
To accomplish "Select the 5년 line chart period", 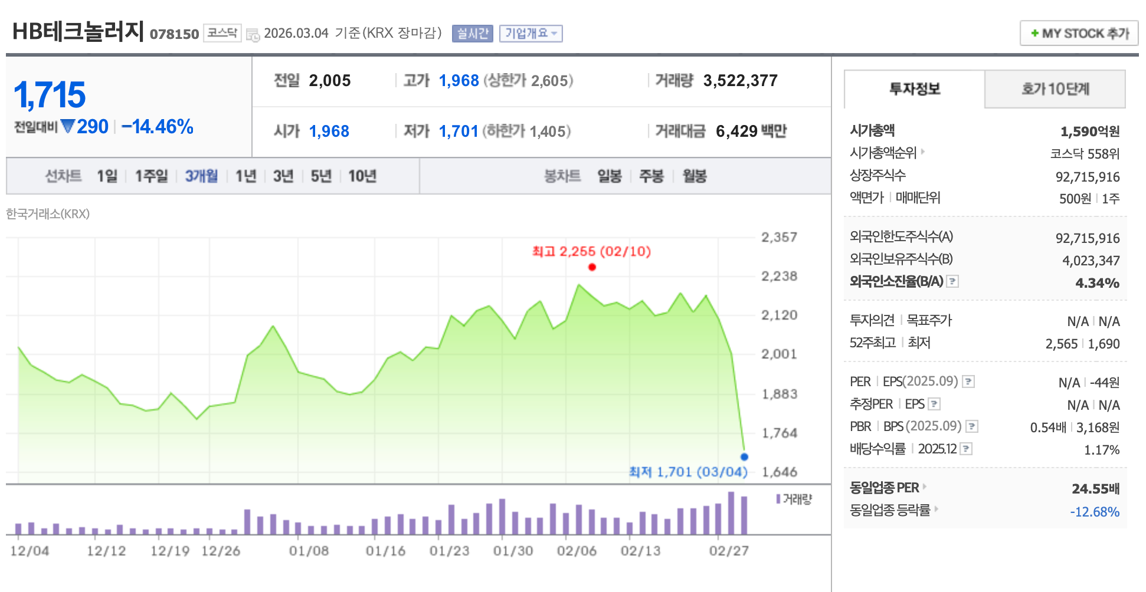I will pyautogui.click(x=321, y=176).
